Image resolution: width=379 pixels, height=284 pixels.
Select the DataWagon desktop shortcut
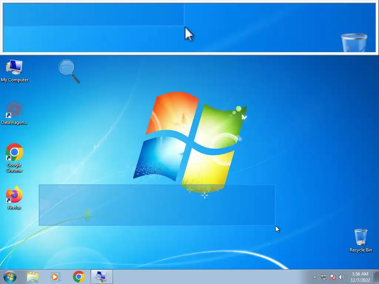[14, 113]
